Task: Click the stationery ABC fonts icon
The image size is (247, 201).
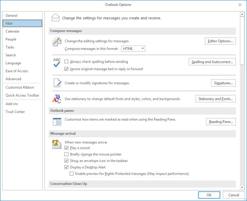Action: coord(56,99)
